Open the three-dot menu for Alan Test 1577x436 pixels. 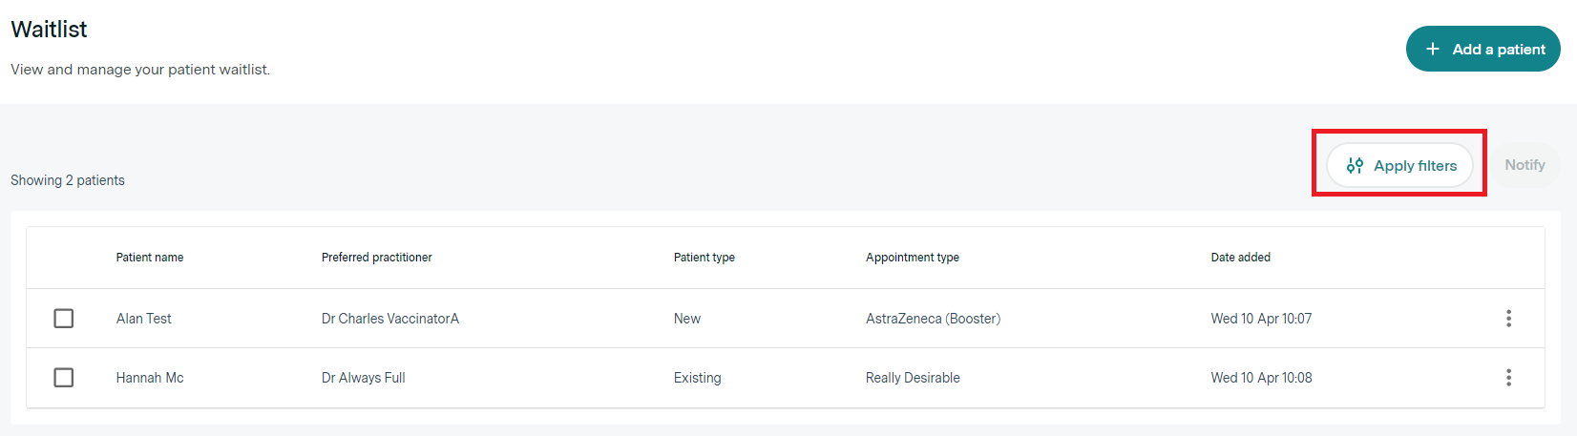click(x=1508, y=319)
